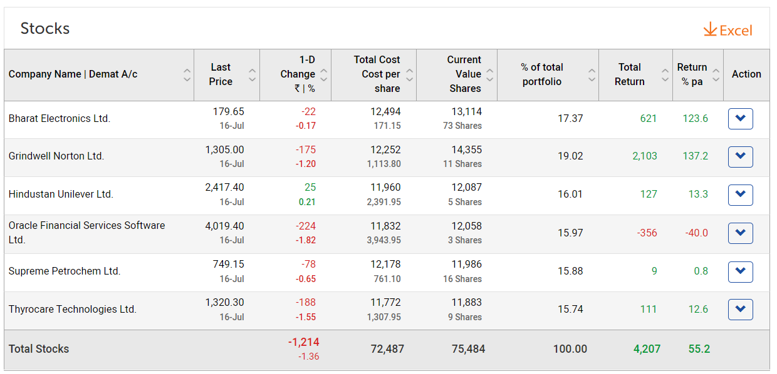The width and height of the screenshot is (777, 374).
Task: Click the Last Price column header text
Action: [x=221, y=74]
